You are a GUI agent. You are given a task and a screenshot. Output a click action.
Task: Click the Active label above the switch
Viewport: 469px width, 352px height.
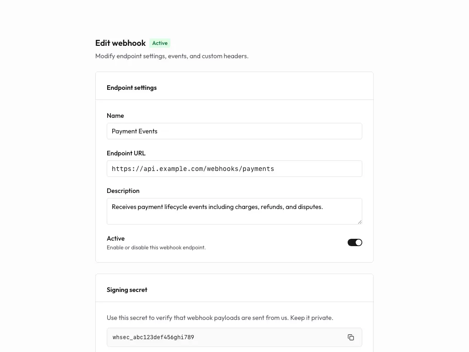[115, 238]
